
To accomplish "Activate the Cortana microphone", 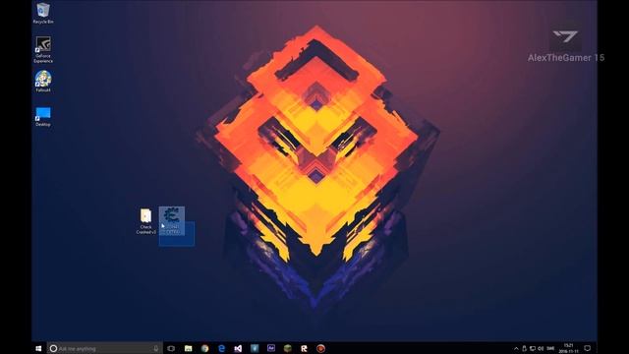I will pos(155,348).
